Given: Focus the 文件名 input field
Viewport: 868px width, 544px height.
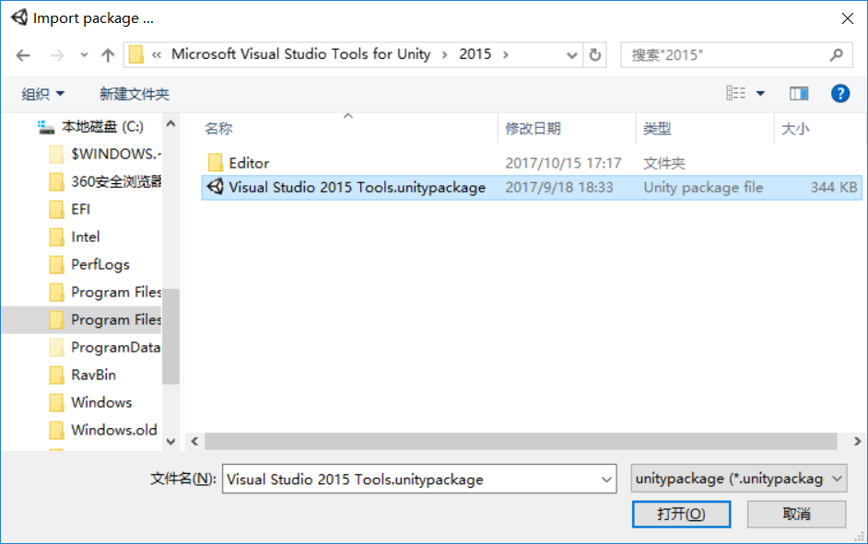Looking at the screenshot, I should tap(419, 479).
